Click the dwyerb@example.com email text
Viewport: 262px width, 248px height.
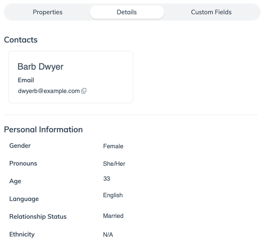(49, 91)
